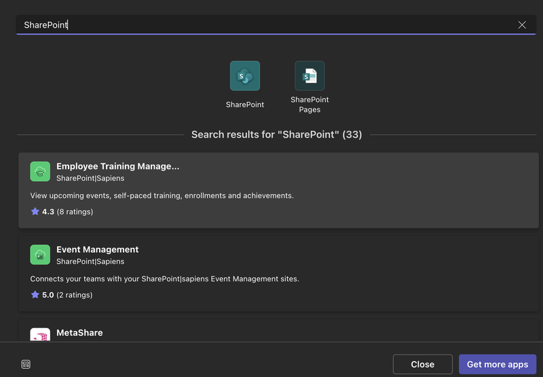The height and width of the screenshot is (377, 543).
Task: Click the Employee Training Management green icon
Action: click(40, 172)
